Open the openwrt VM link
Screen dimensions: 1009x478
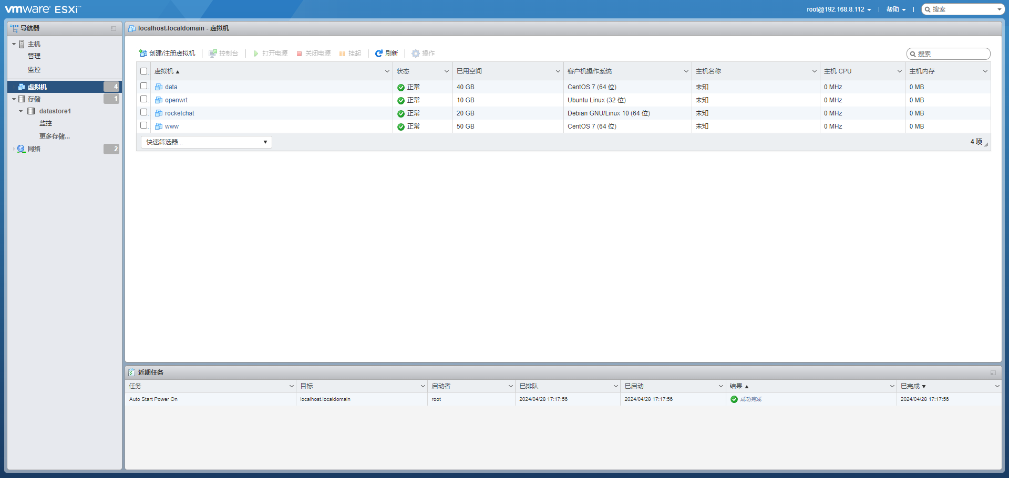pos(176,100)
